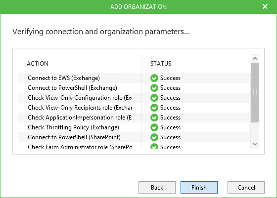277x198 pixels.
Task: Select the ACTION column header
Action: coord(38,64)
